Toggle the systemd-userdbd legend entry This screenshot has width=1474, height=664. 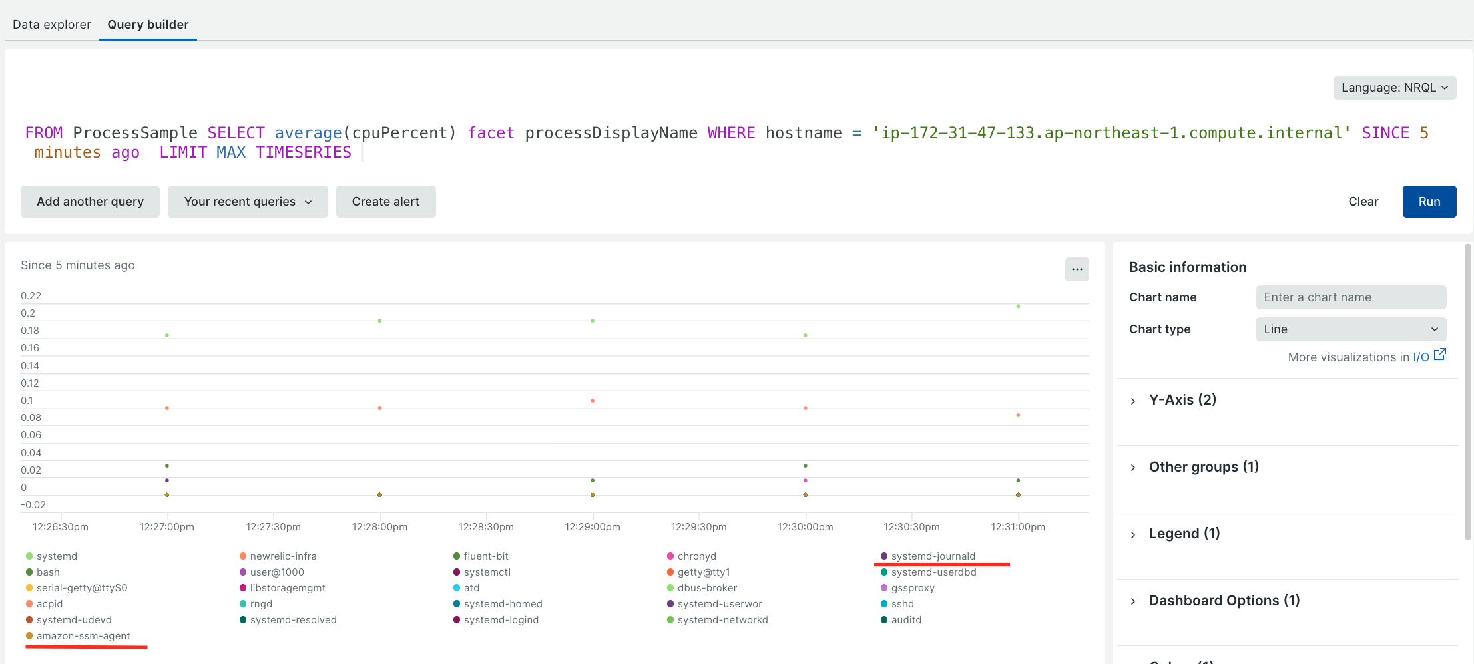pyautogui.click(x=929, y=572)
